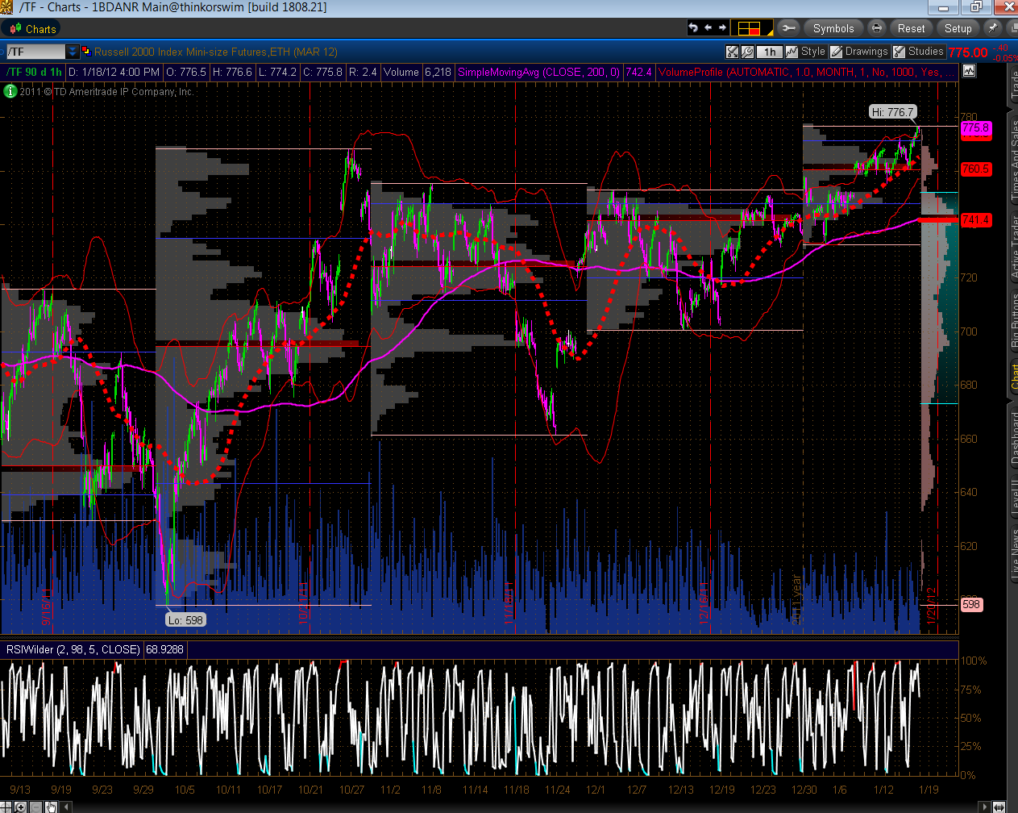1018x813 pixels.
Task: Open the 1h timeframe selector
Action: [770, 52]
